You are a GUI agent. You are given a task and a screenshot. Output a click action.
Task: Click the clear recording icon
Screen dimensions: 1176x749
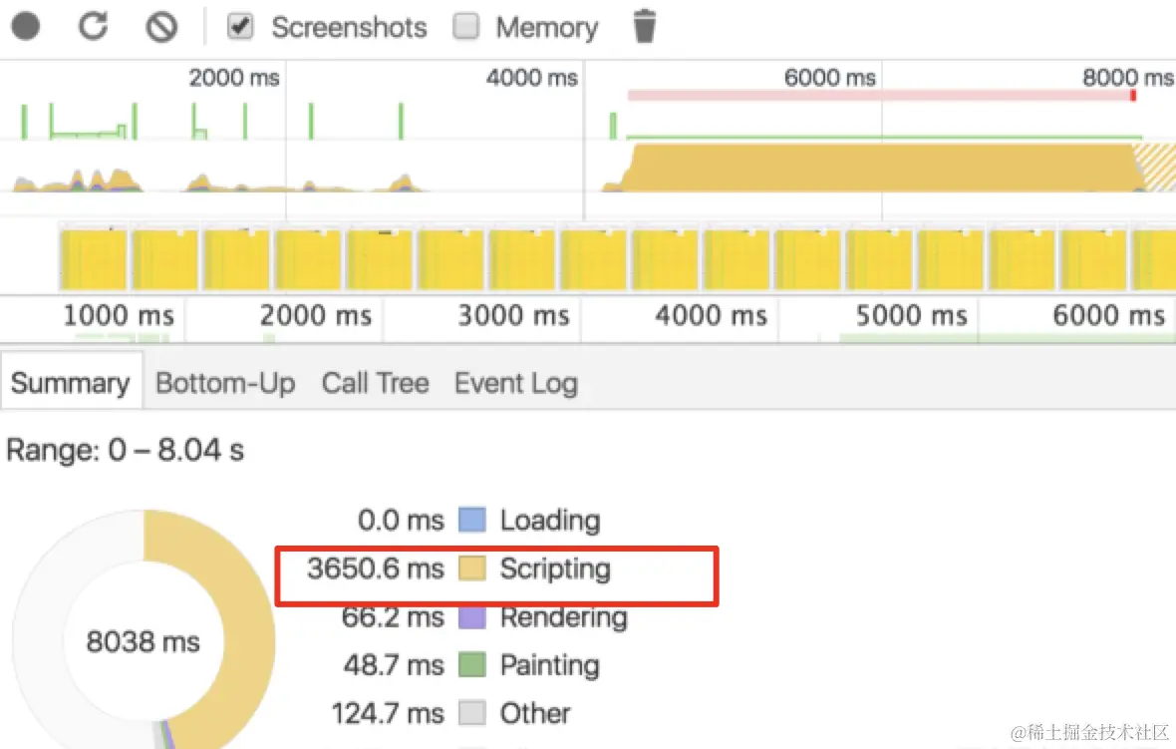(161, 27)
